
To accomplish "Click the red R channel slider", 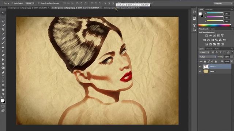I will tap(215, 13).
